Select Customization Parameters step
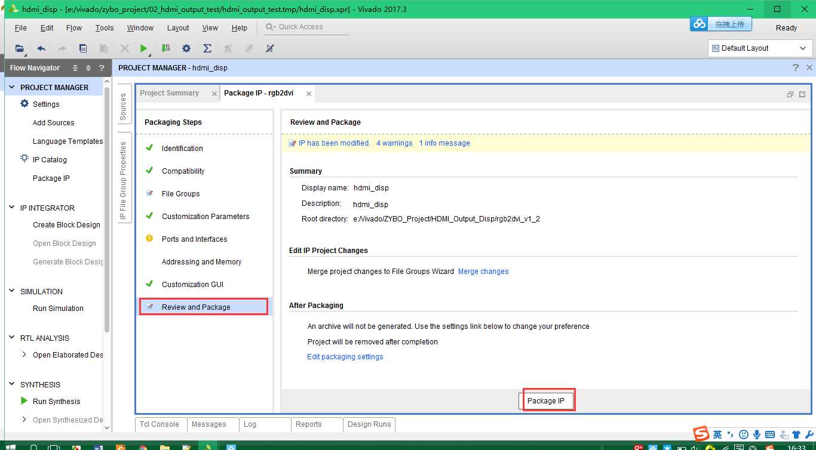Image resolution: width=816 pixels, height=450 pixels. [205, 217]
